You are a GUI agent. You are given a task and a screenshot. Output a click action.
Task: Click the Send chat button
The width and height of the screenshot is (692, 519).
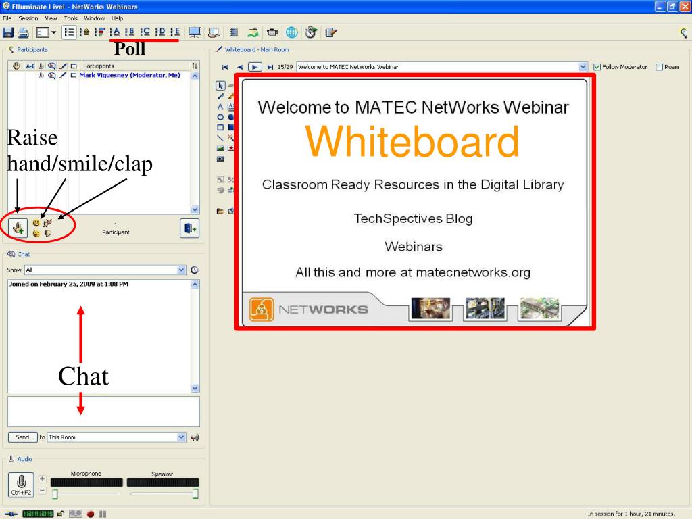pyautogui.click(x=22, y=437)
